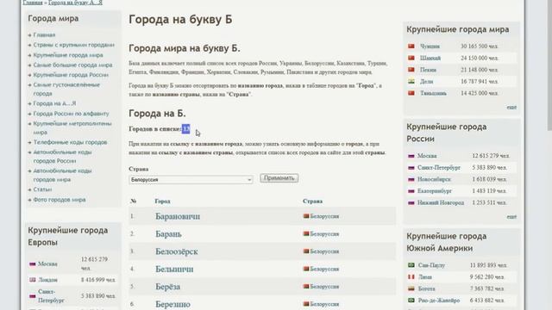Open Страны с крупными городами menu item
Screen dimensions: 552x310
[x=74, y=45]
